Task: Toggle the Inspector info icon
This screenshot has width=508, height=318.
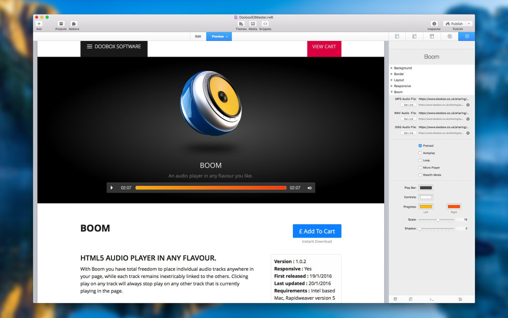Action: pos(434,24)
